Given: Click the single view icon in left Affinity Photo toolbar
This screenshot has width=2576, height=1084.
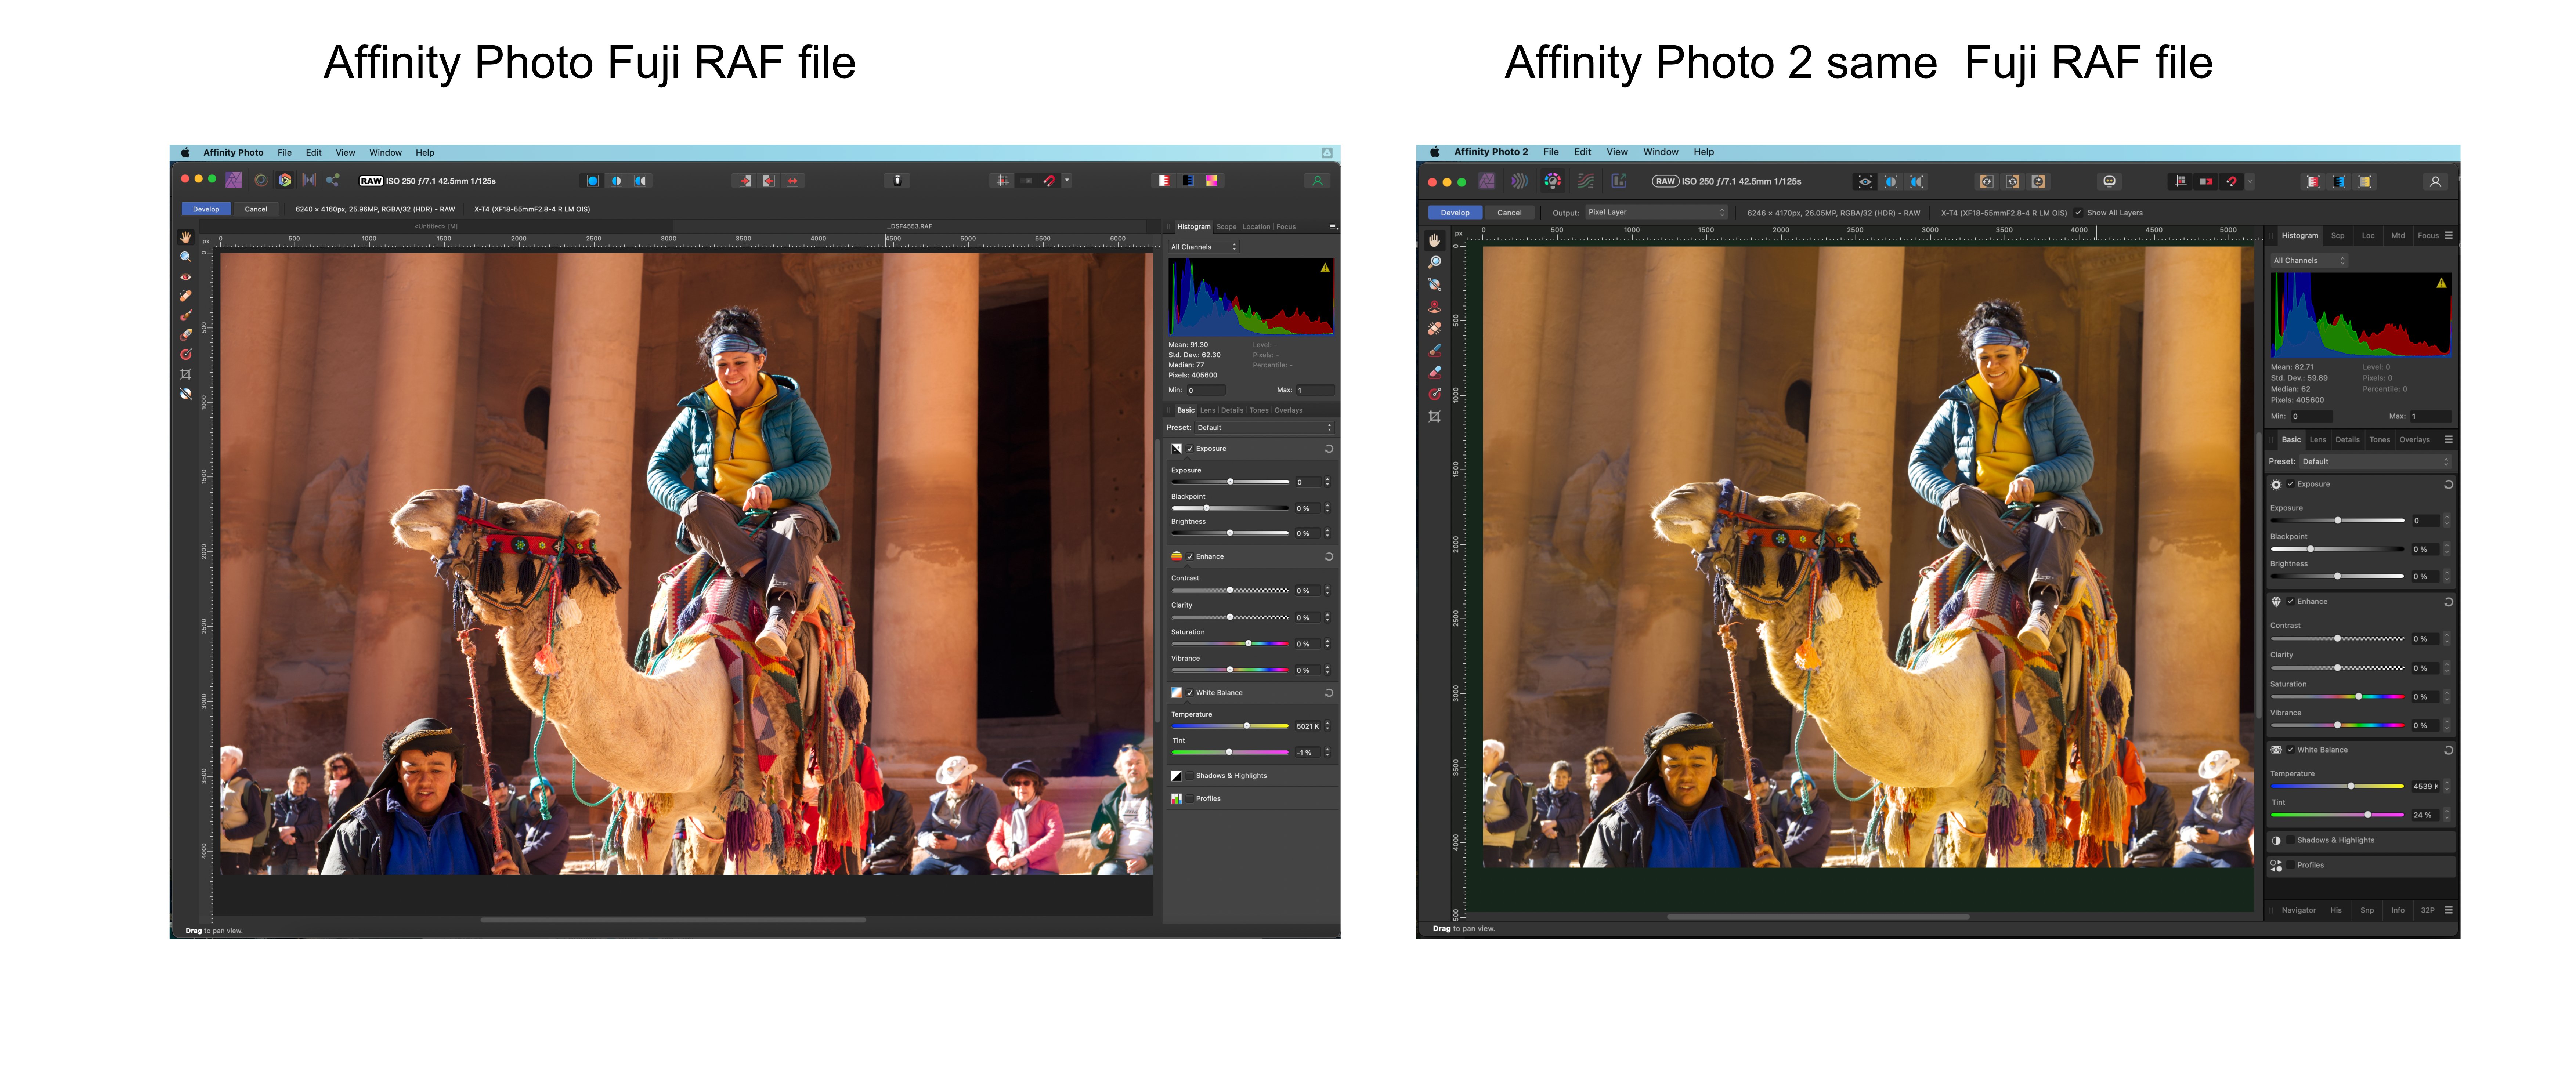Looking at the screenshot, I should point(592,181).
